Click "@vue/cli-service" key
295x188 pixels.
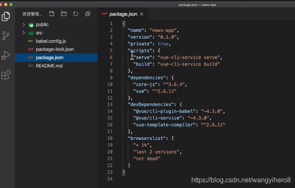[157, 118]
